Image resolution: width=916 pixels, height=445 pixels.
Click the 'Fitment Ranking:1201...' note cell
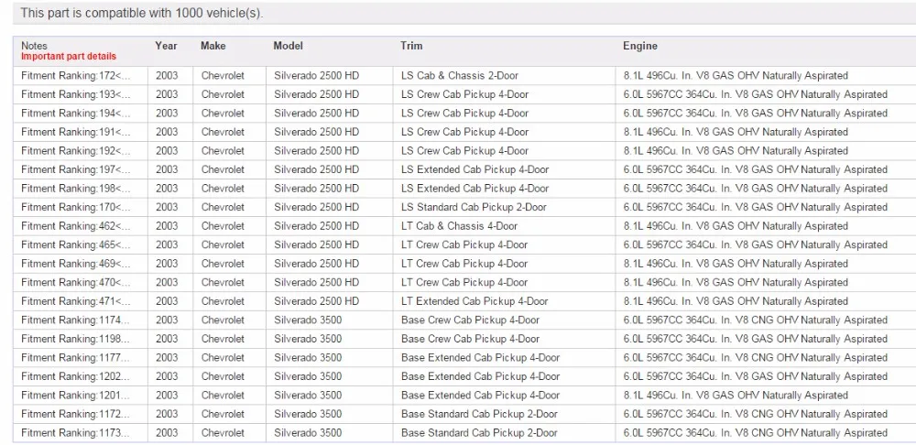pyautogui.click(x=81, y=396)
